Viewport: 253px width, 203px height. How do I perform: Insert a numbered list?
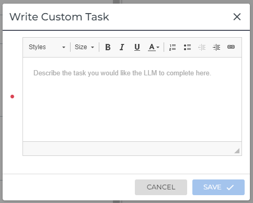(x=172, y=47)
